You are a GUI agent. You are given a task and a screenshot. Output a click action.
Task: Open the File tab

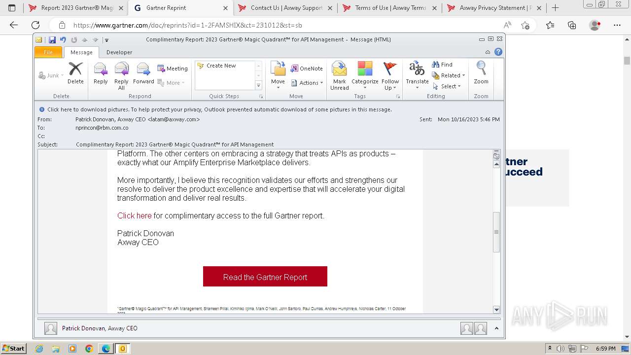pos(48,52)
